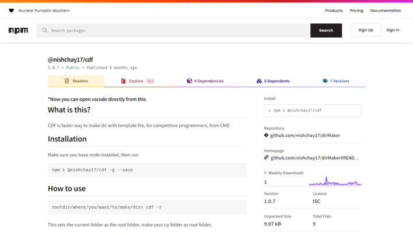Click the search magnifier icon
413x233 pixels.
point(45,30)
